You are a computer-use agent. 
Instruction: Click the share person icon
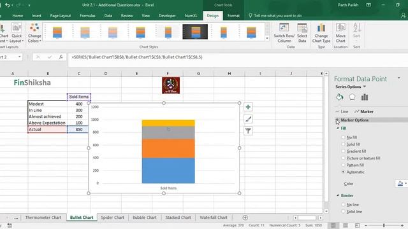pyautogui.click(x=404, y=15)
